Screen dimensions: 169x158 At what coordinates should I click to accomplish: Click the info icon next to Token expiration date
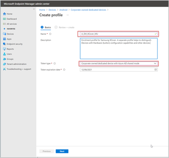tap(64, 70)
